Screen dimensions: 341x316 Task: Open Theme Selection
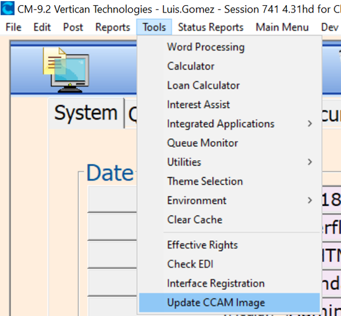(230, 181)
